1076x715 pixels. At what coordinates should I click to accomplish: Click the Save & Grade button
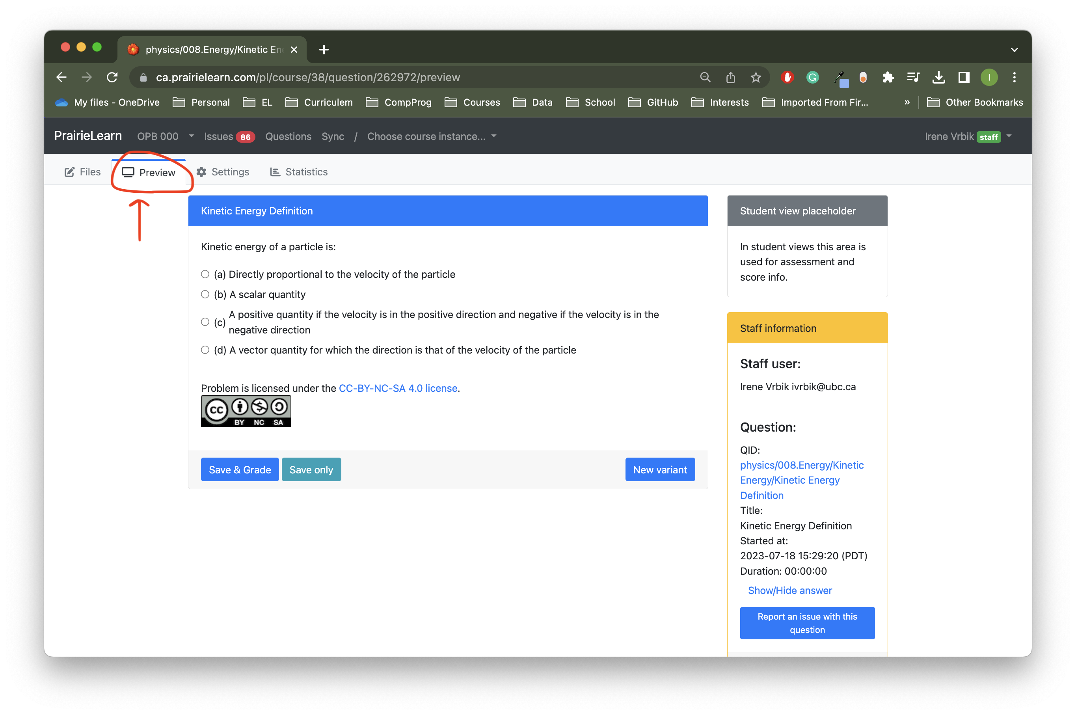click(240, 469)
